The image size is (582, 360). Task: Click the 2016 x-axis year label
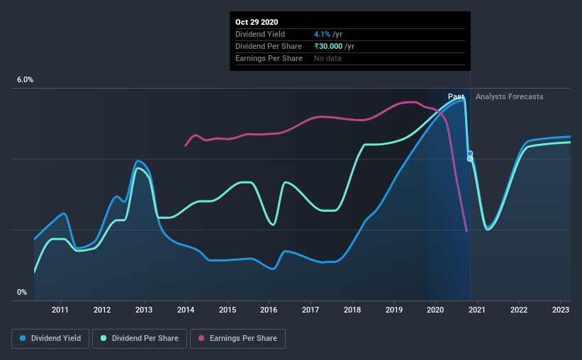(x=269, y=310)
